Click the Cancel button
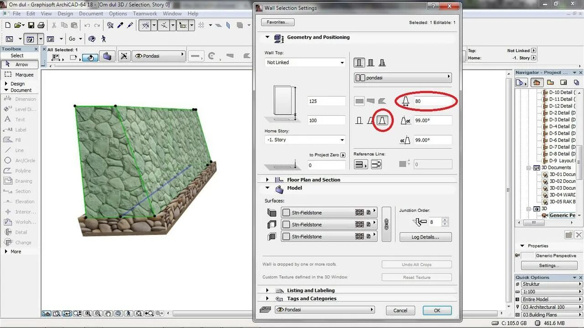Screen dimensions: 584x328 (400, 310)
